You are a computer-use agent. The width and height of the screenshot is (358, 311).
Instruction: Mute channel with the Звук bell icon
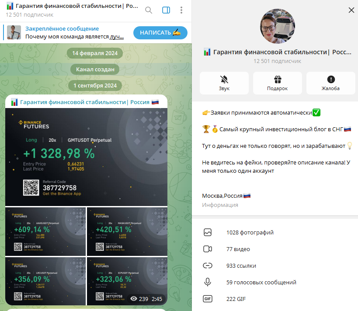click(x=224, y=83)
